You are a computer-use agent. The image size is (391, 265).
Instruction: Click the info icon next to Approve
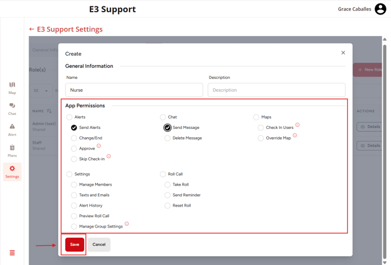[99, 146]
